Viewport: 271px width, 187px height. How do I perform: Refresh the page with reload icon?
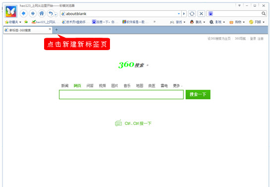tap(192, 14)
